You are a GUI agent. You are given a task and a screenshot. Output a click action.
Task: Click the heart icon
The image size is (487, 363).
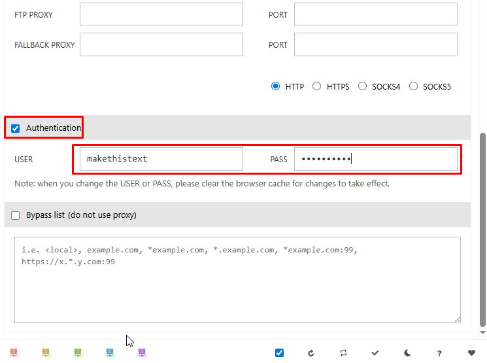[471, 353]
